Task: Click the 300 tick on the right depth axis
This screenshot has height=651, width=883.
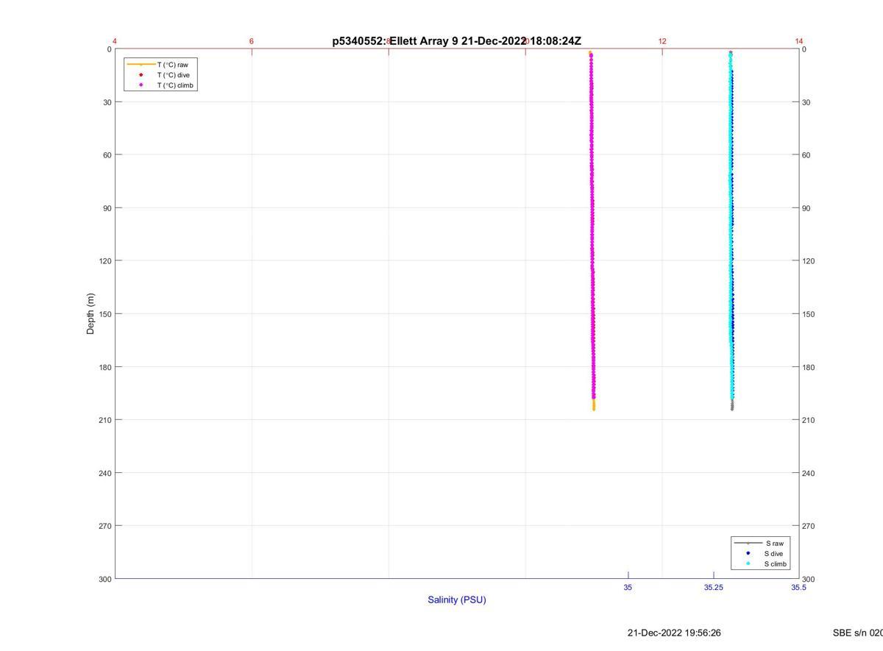Action: (809, 580)
